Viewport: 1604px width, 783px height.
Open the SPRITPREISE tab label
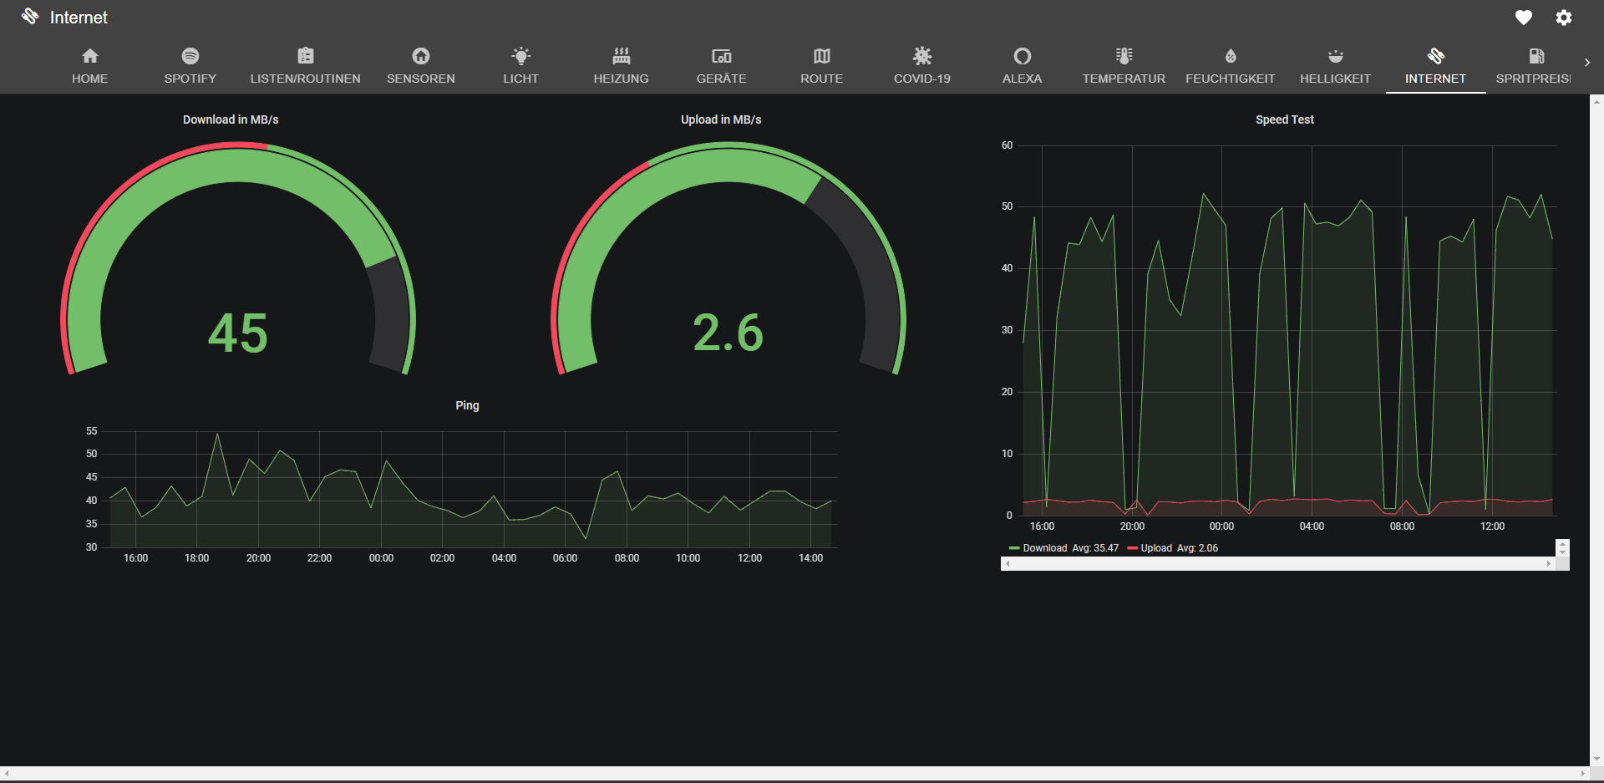coord(1534,79)
